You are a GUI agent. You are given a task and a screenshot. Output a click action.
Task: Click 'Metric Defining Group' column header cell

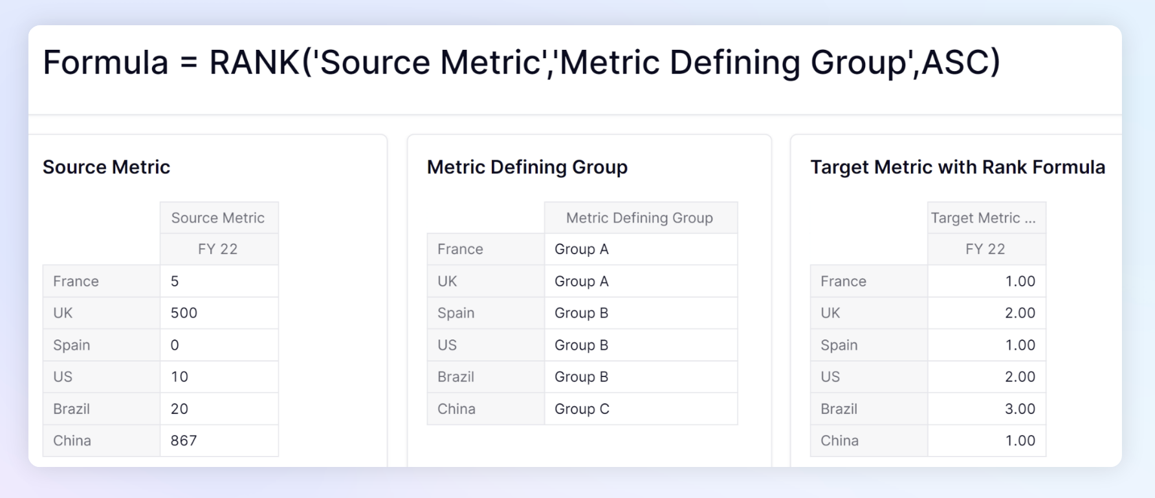(641, 218)
